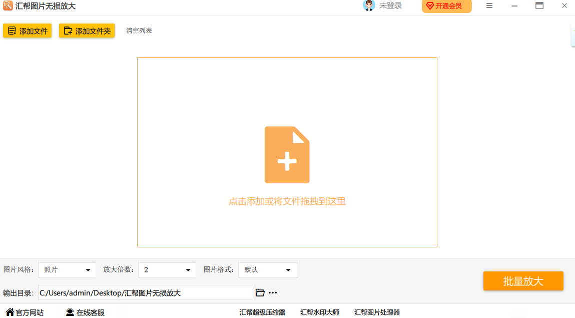Expand the 放大倍数 dropdown
The height and width of the screenshot is (318, 575).
pos(167,270)
